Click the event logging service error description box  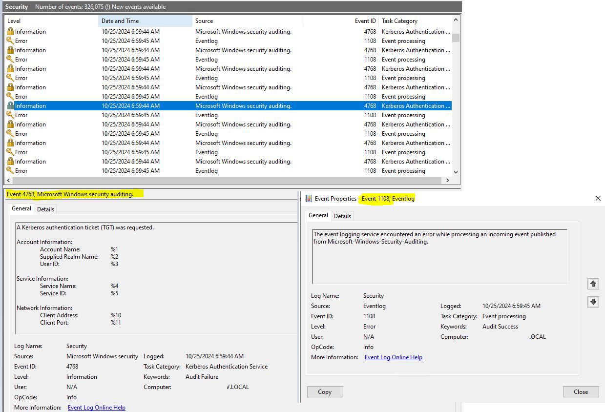pyautogui.click(x=439, y=257)
